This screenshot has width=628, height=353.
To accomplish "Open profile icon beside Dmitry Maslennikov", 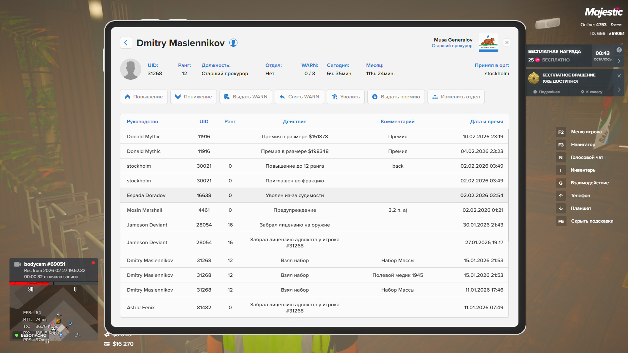I will coord(233,43).
